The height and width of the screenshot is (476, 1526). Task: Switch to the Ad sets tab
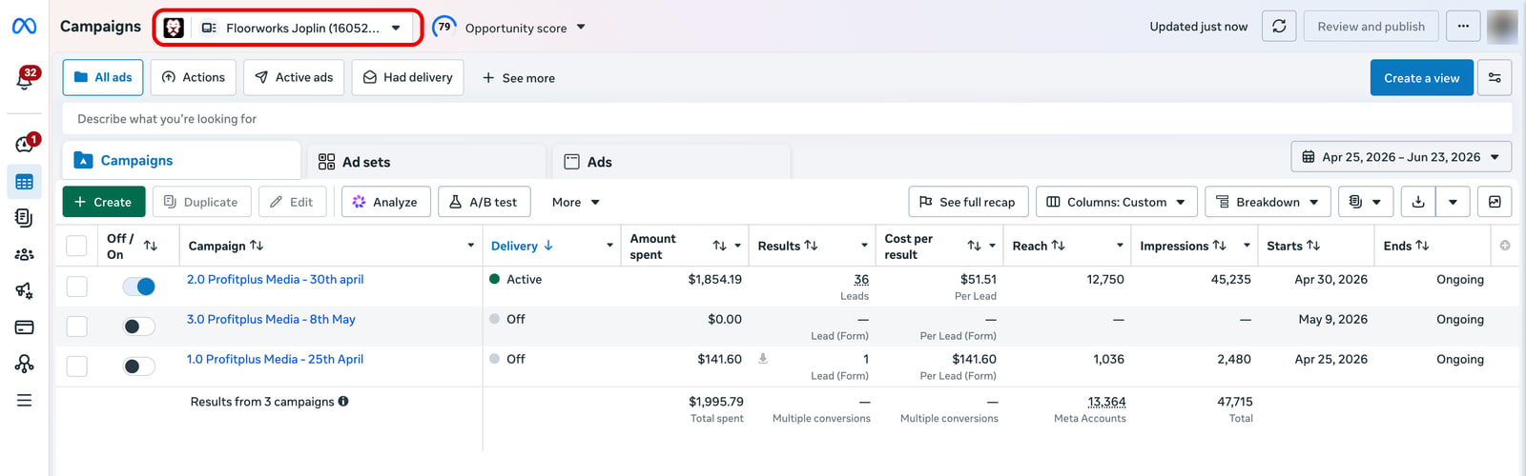[426, 162]
